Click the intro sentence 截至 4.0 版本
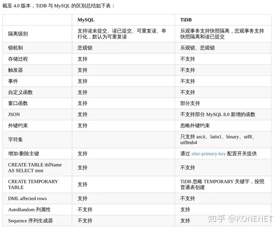This screenshot has width=280, height=230. 58,6
